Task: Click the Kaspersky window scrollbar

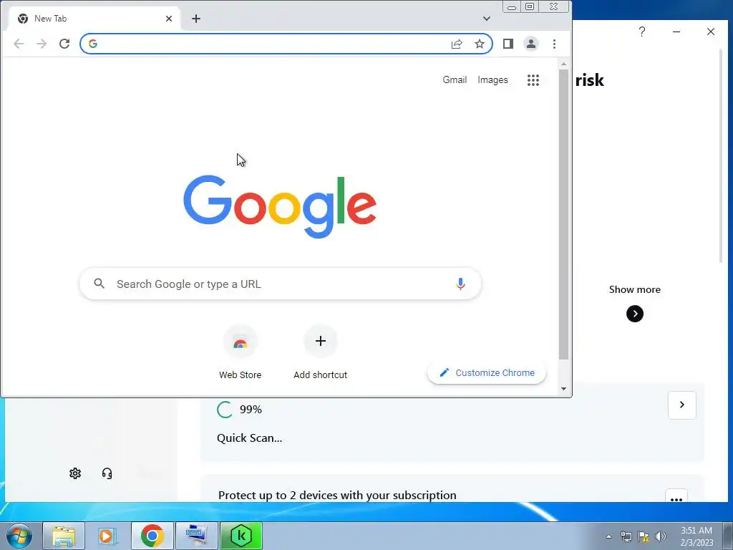Action: tap(721, 155)
